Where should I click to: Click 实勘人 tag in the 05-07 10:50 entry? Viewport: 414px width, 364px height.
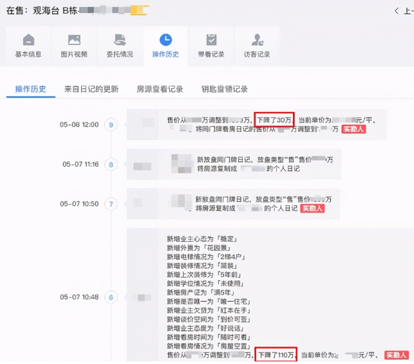coord(312,208)
